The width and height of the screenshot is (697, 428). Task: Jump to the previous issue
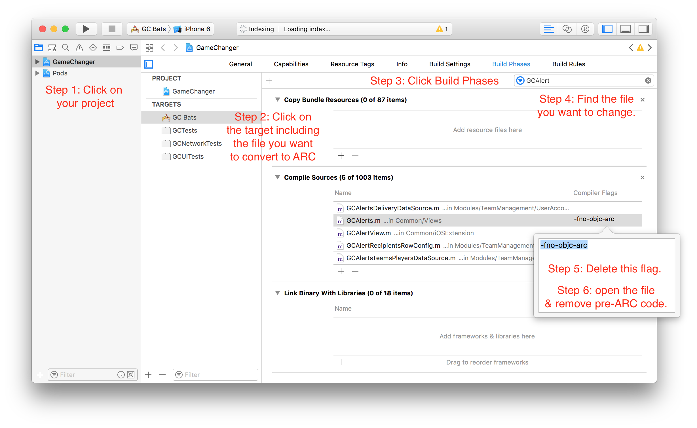coord(631,48)
